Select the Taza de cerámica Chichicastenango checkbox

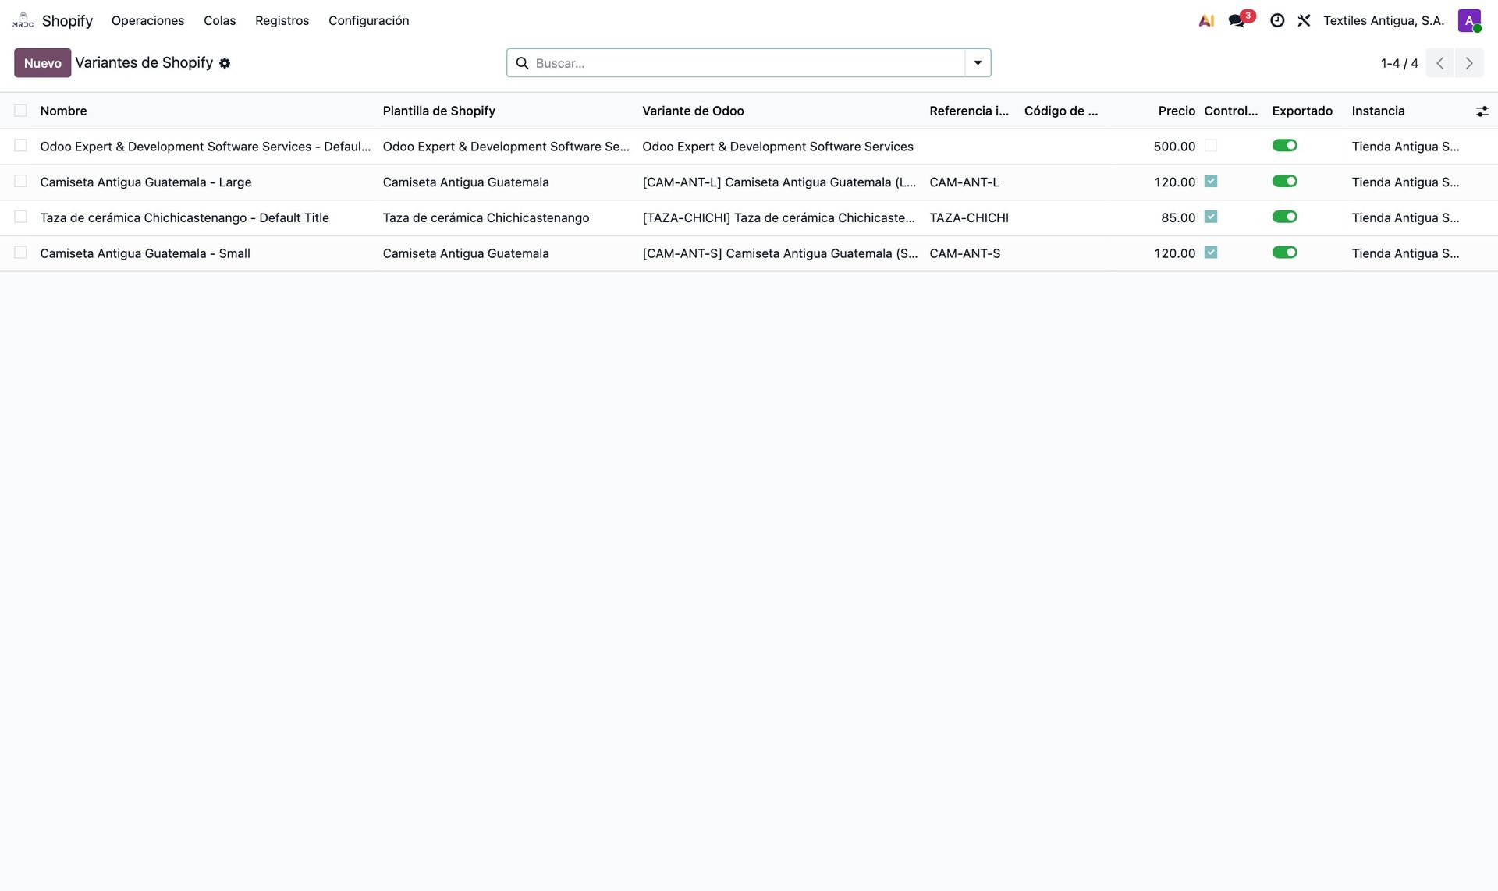[x=20, y=217]
